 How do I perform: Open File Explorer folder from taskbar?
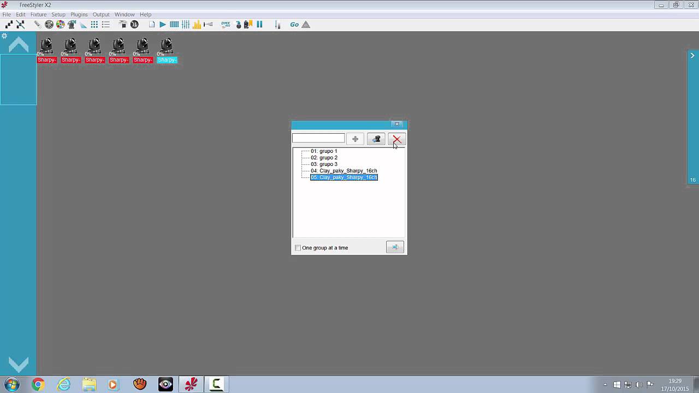89,385
